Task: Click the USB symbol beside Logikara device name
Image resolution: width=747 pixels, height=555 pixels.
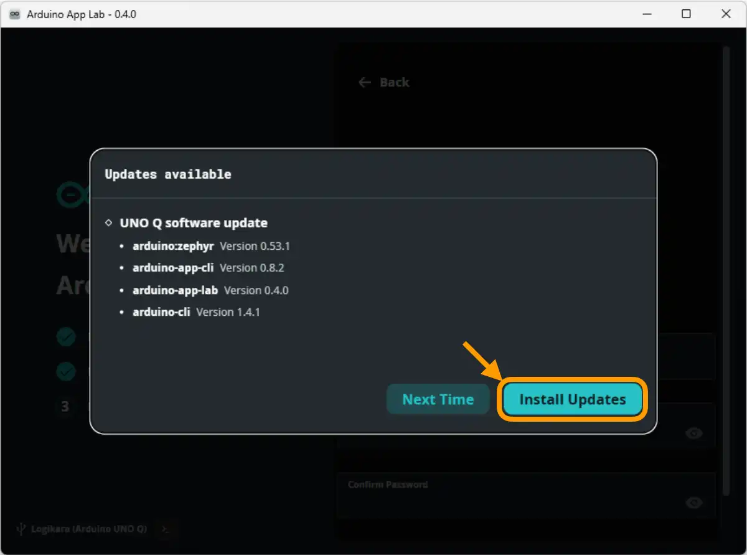Action: coord(23,529)
